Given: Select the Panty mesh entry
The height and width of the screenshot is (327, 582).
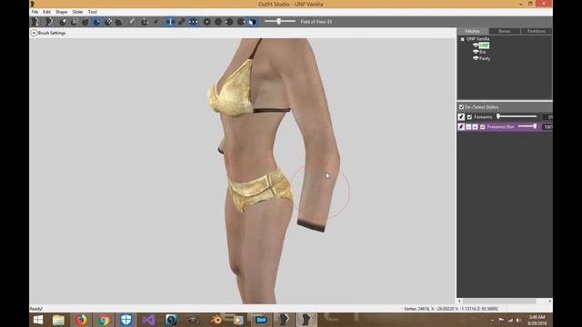Looking at the screenshot, I should tap(485, 58).
